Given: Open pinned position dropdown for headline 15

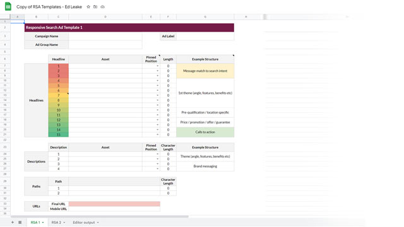Looking at the screenshot, I should pyautogui.click(x=157, y=134).
